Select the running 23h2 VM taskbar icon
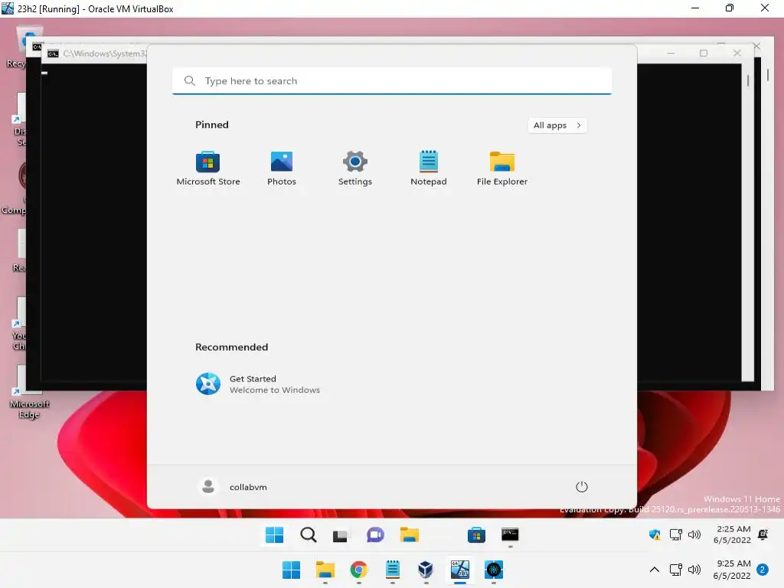 [460, 570]
